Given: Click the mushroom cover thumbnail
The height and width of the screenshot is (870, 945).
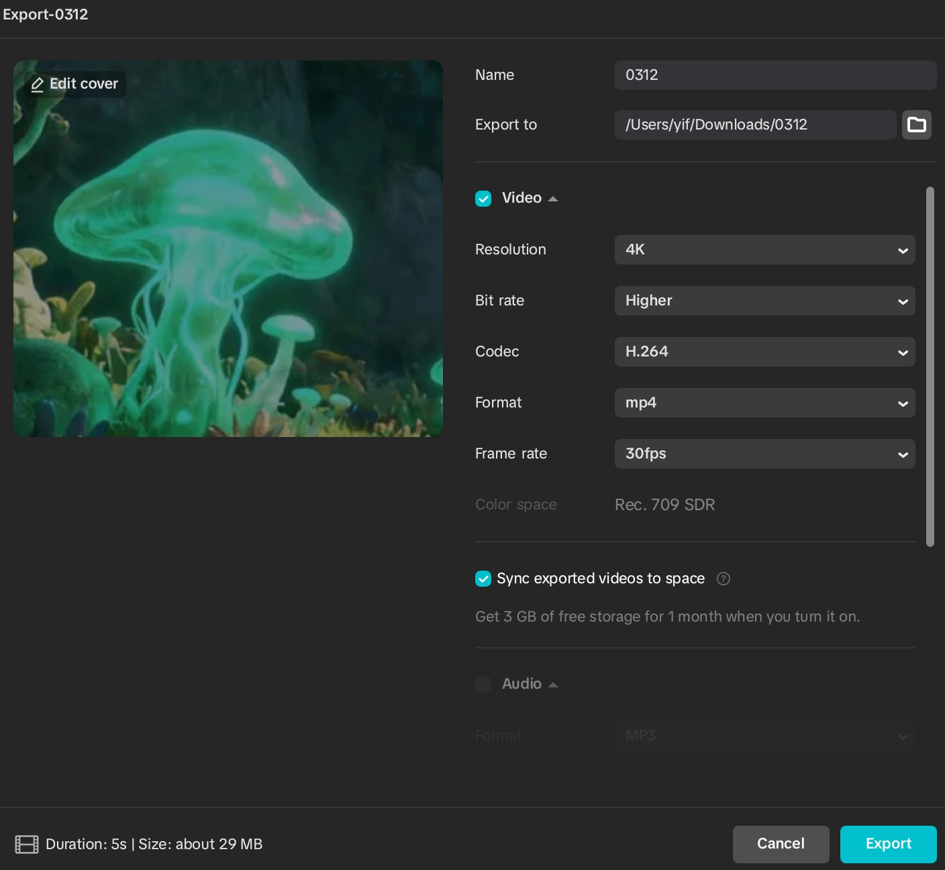Looking at the screenshot, I should tap(228, 269).
